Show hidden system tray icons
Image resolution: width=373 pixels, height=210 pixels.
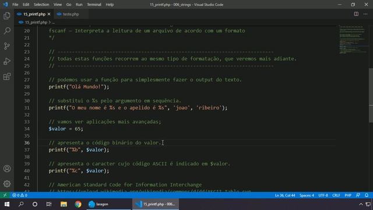(361, 204)
